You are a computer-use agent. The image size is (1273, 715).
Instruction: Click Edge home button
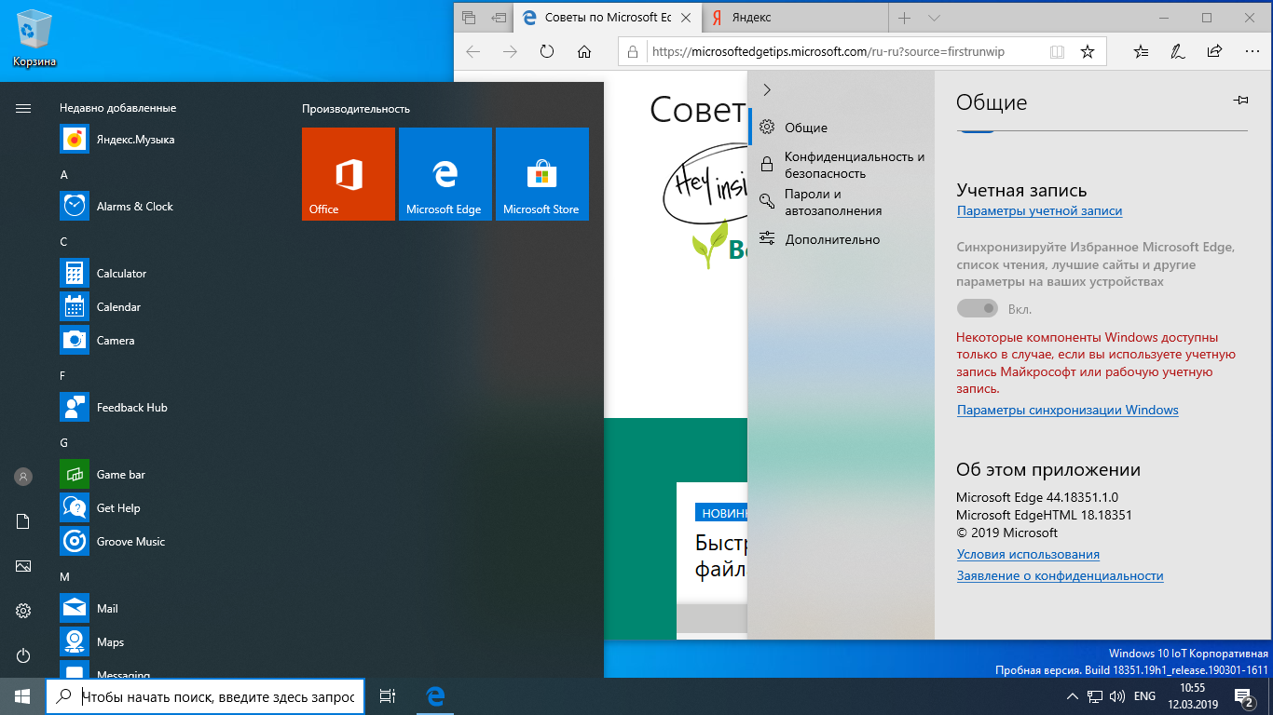coord(584,52)
